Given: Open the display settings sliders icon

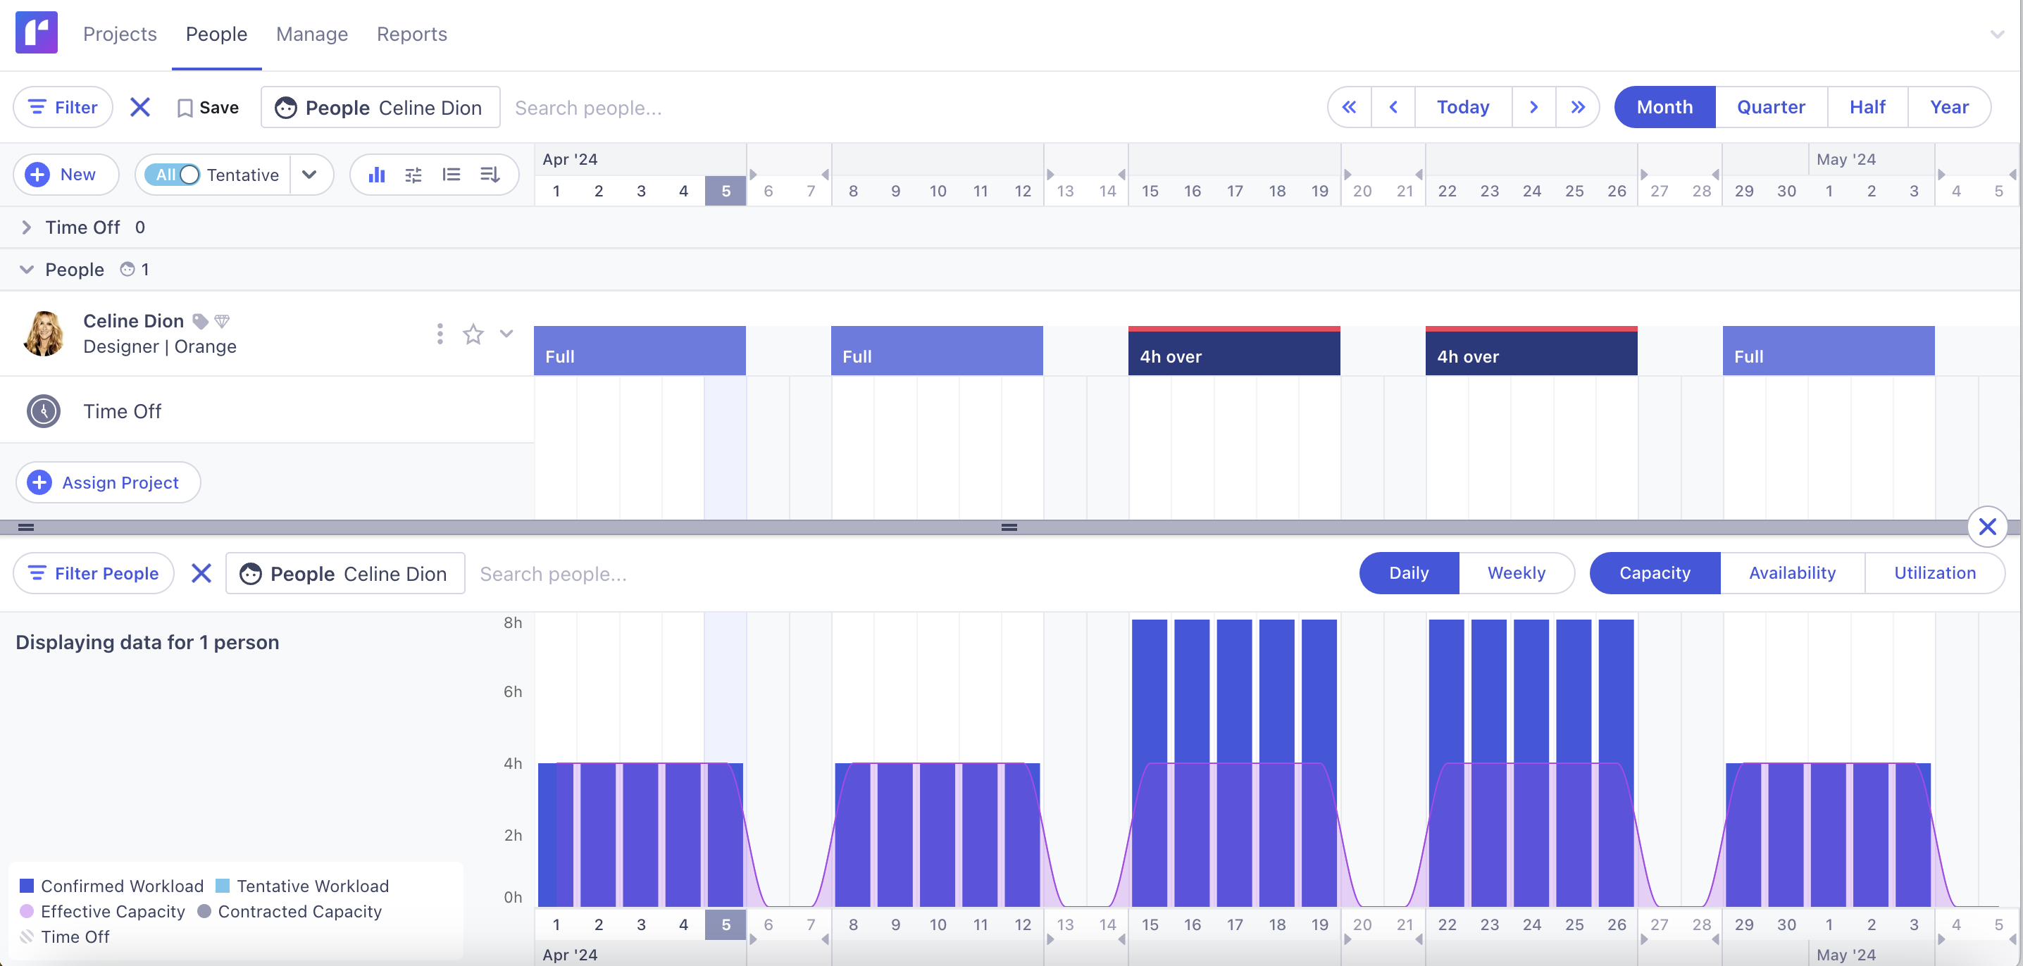Looking at the screenshot, I should [x=414, y=174].
